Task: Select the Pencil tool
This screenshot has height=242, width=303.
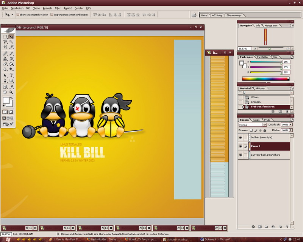Action: (11, 53)
